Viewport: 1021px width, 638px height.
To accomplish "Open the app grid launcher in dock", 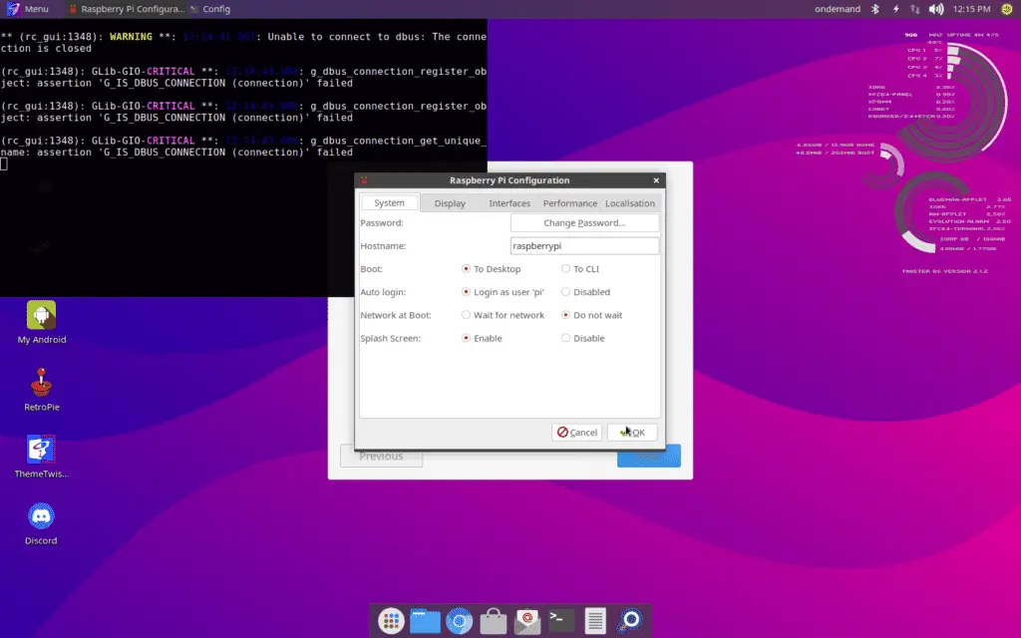I will point(391,621).
